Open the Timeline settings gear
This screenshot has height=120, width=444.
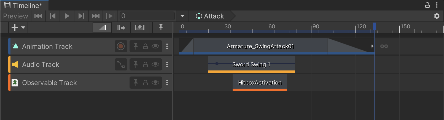point(437,16)
